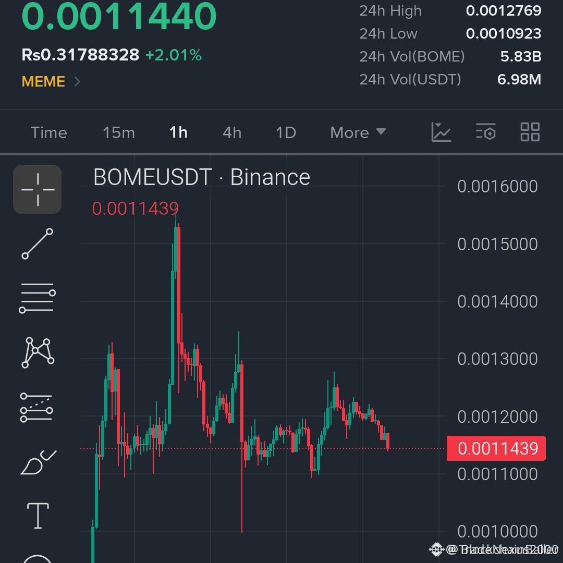563x563 pixels.
Task: Select the brush drawing tool
Action: pos(39,462)
